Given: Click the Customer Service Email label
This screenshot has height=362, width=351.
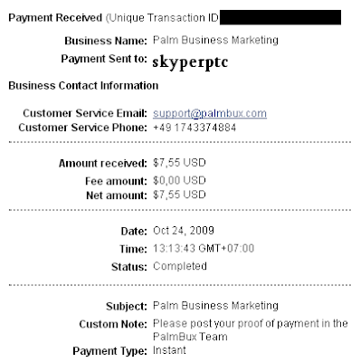Looking at the screenshot, I should pyautogui.click(x=85, y=113).
